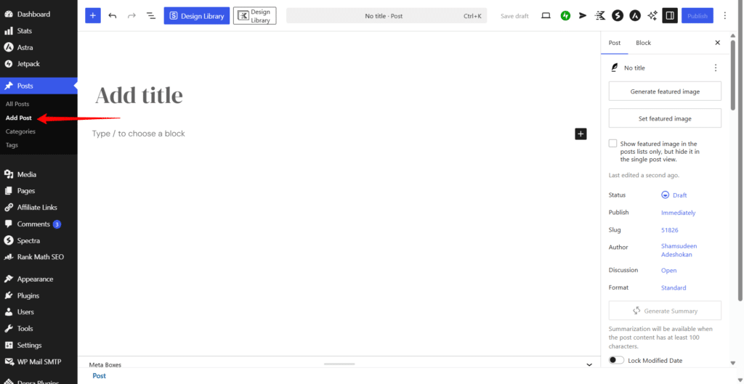Switch to the Block tab
This screenshot has width=744, height=384.
point(644,43)
